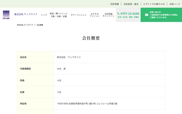Select 収益一棟マンション 大阪・兵庫・京都 menu item
The height and width of the screenshot is (114, 182).
point(59,15)
